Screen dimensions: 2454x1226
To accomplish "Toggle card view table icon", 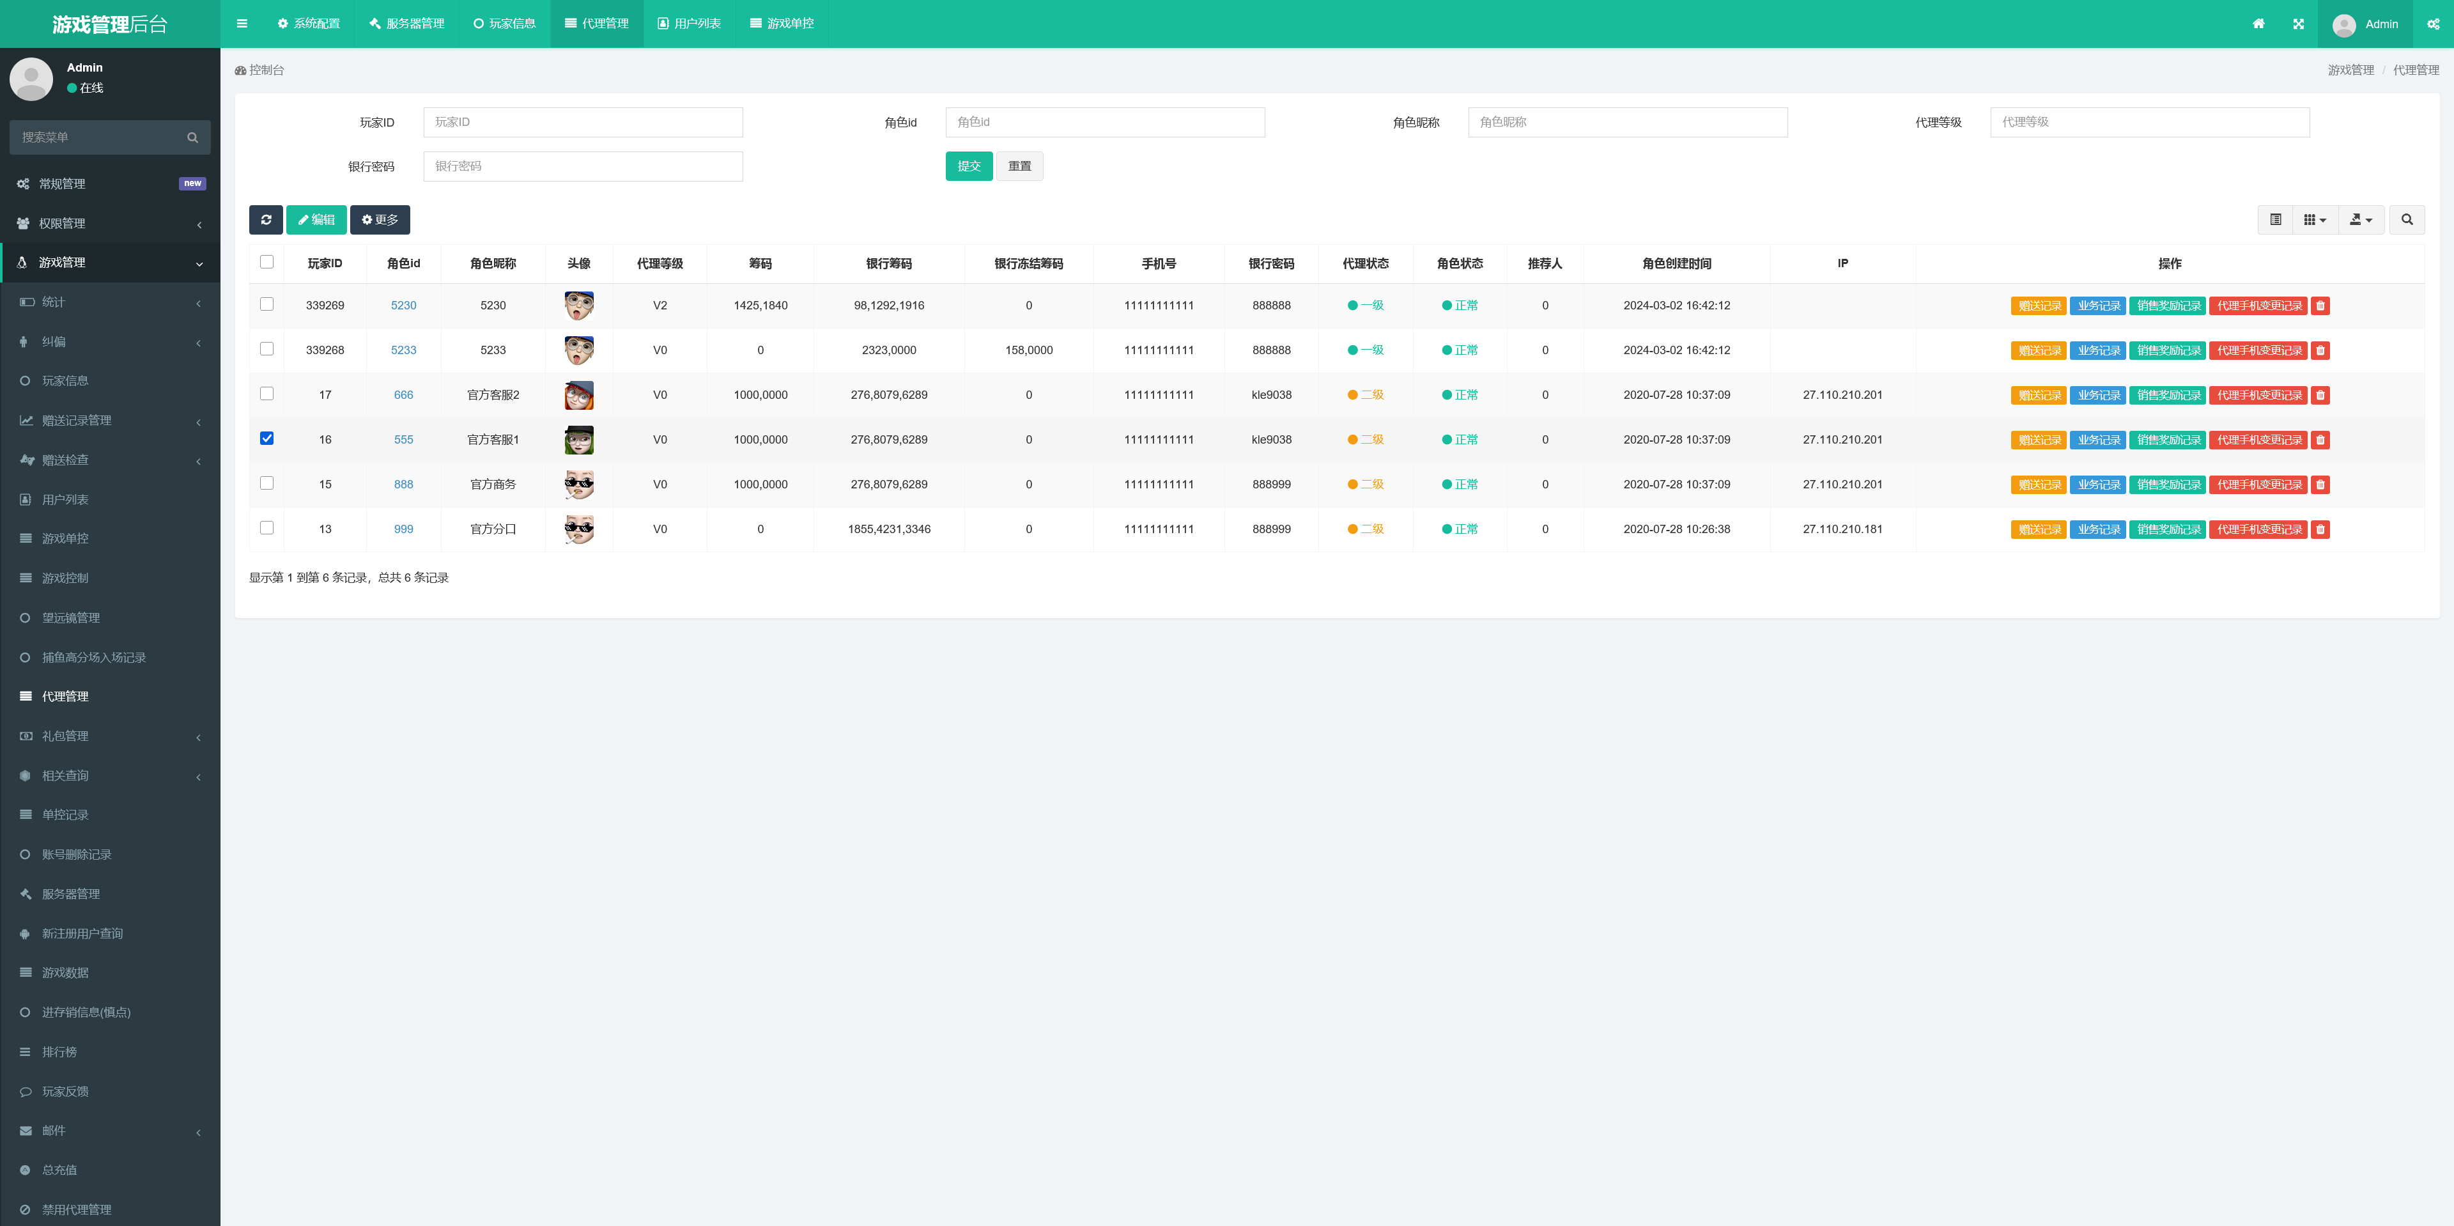I will [x=2275, y=220].
